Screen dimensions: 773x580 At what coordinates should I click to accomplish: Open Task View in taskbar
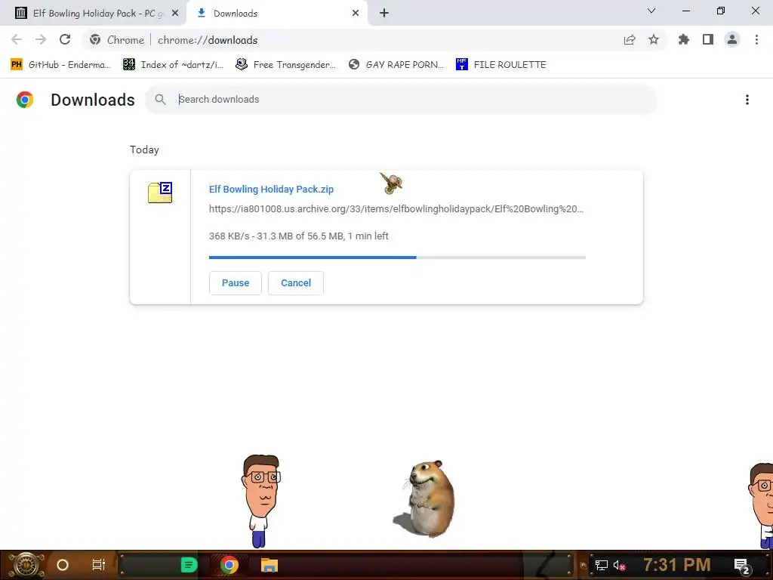click(99, 565)
